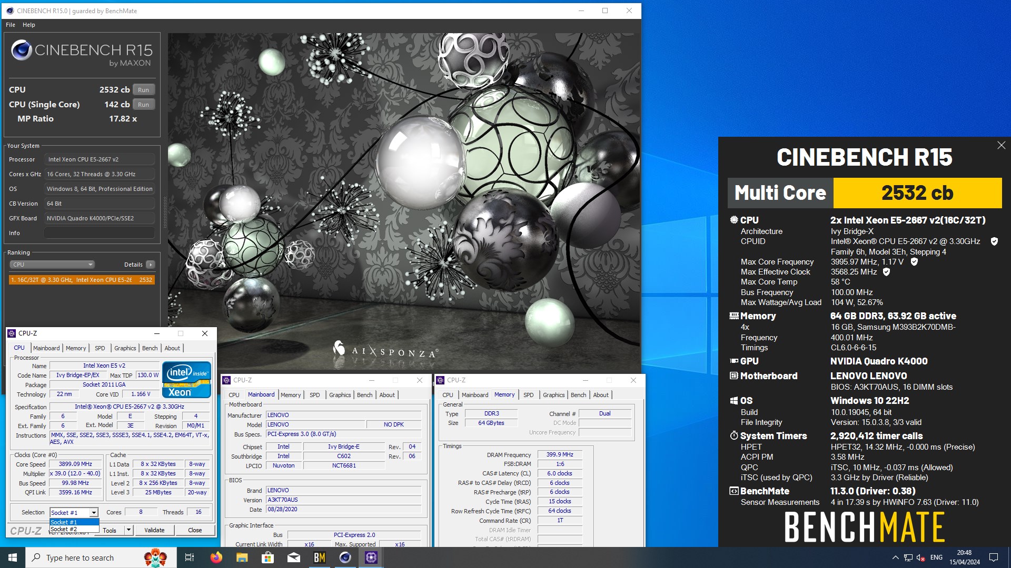Select the 16C/32T ranking result row

point(82,280)
